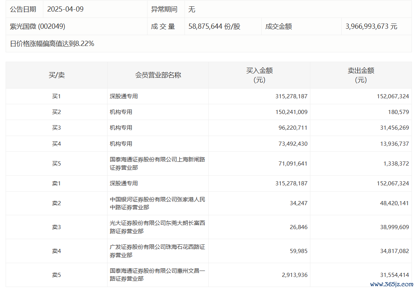Click the 会员营业部名称 column header
Screen dimensions: 416x290
pyautogui.click(x=158, y=75)
